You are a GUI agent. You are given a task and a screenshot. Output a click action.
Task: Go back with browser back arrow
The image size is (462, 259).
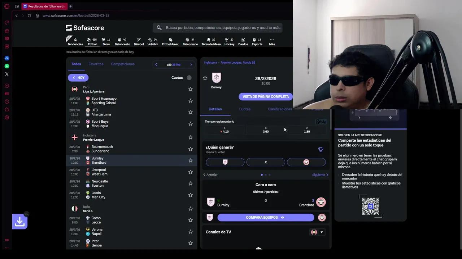pyautogui.click(x=16, y=15)
